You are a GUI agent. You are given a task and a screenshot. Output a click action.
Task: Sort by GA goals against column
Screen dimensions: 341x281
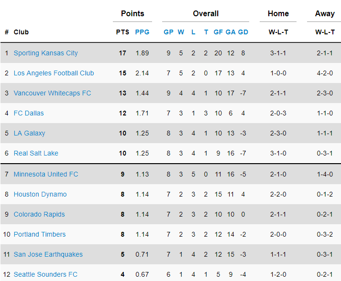click(231, 32)
